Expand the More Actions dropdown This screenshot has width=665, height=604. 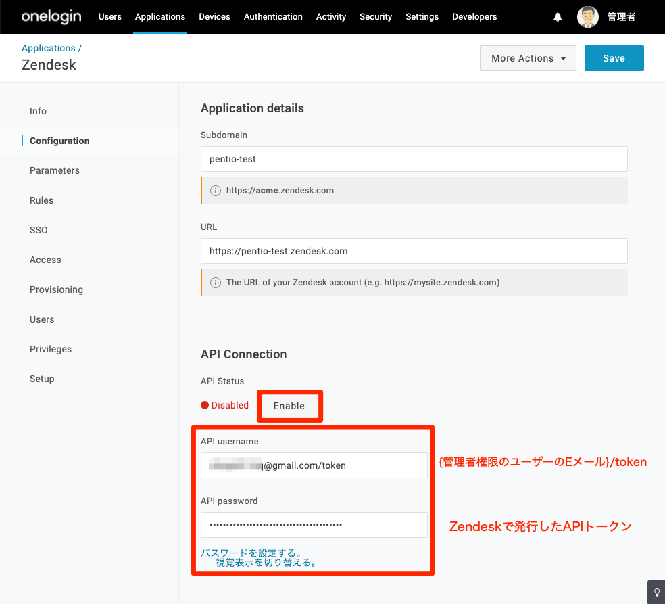[528, 58]
